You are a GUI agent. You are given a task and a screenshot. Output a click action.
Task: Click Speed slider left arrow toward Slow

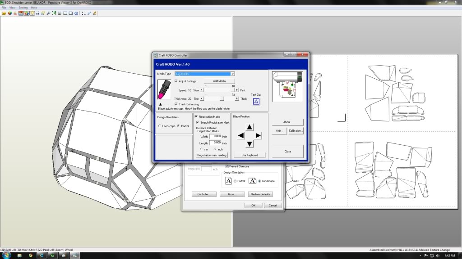[x=202, y=90]
